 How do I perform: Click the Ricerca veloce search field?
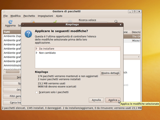[93, 23]
